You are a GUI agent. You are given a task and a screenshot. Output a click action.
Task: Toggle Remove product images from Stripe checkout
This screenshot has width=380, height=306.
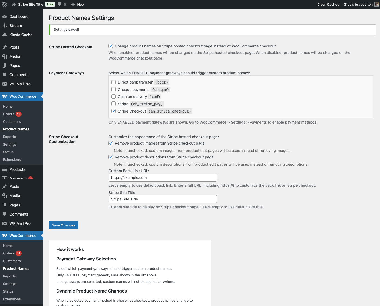click(x=111, y=143)
